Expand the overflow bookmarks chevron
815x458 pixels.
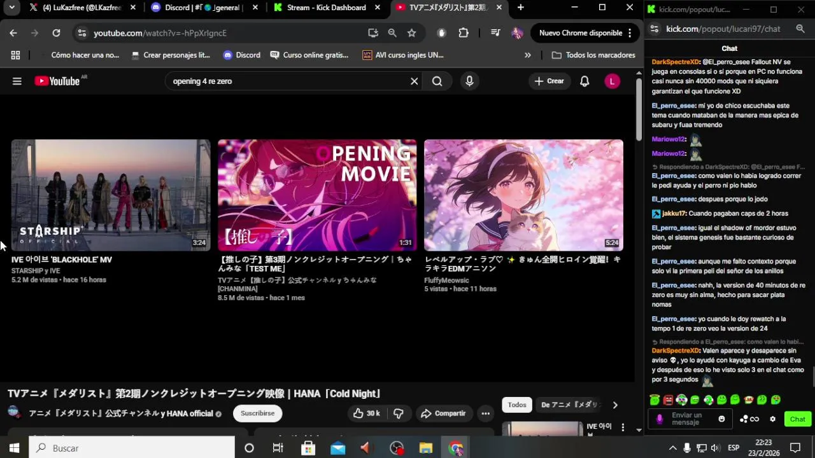[527, 55]
